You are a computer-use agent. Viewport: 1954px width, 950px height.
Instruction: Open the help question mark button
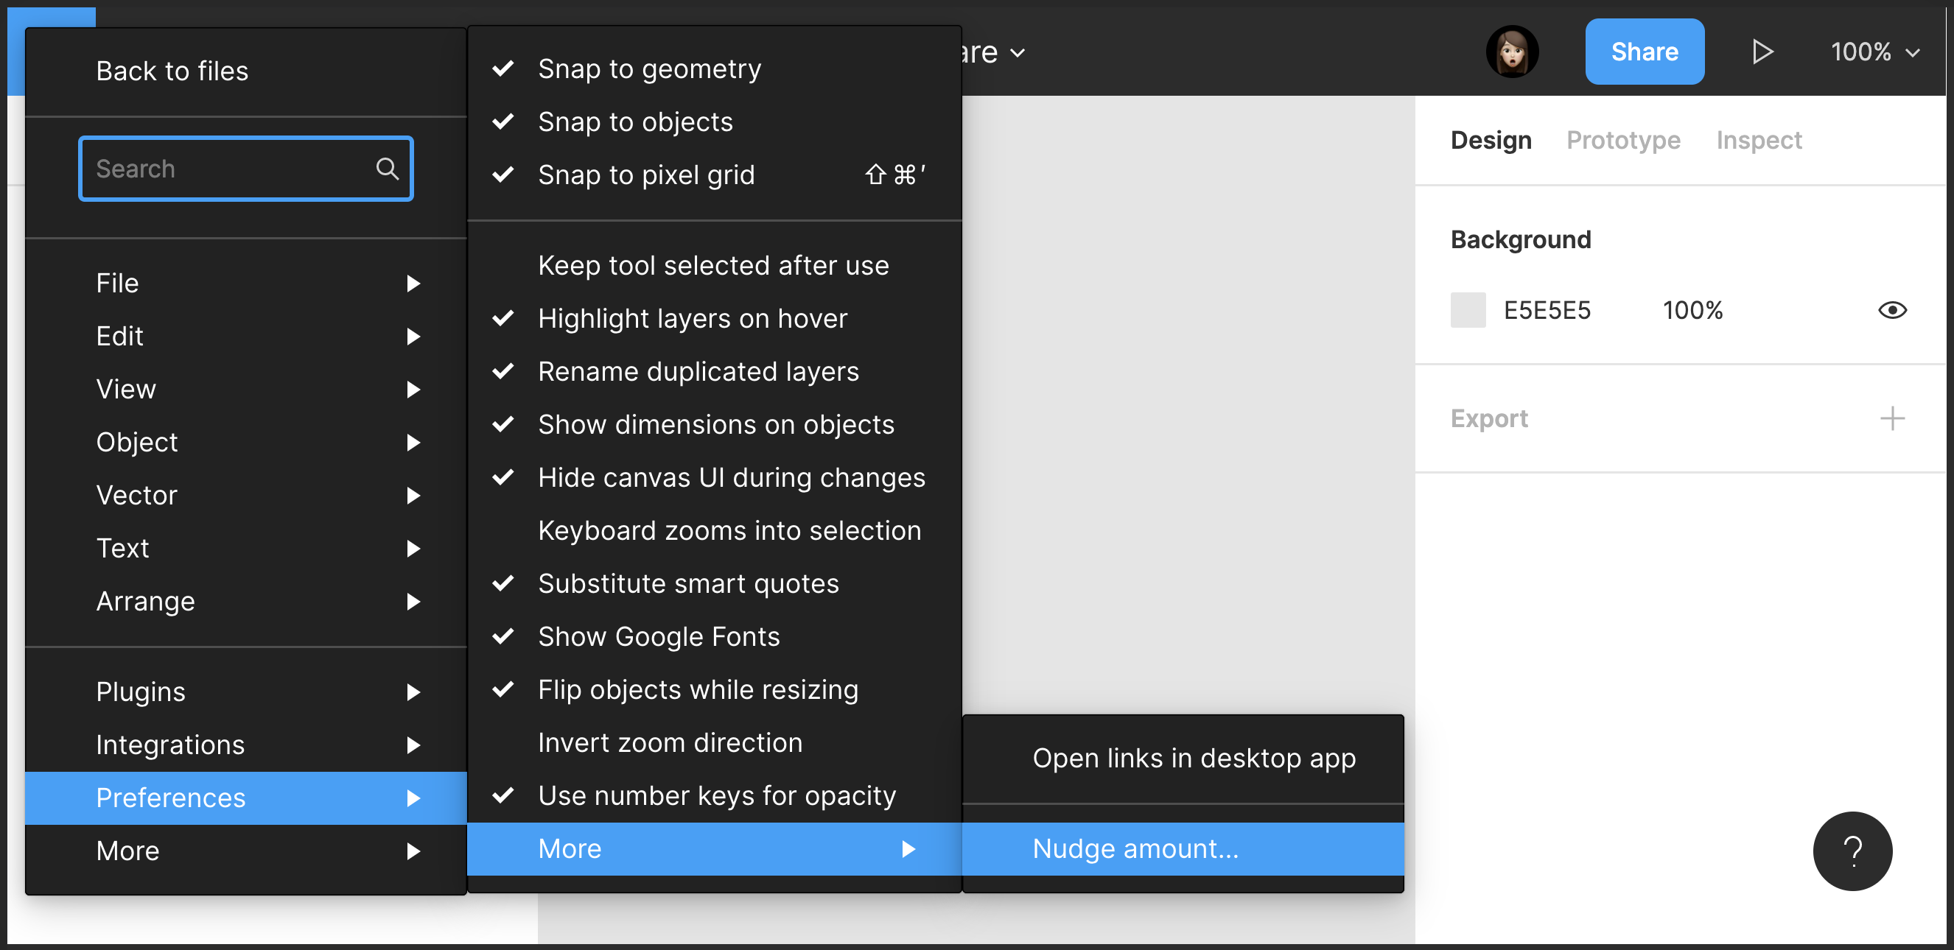click(1852, 851)
